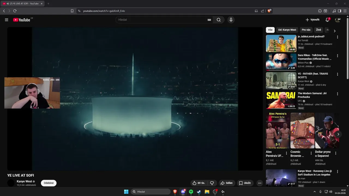Open Spotify from the taskbar

click(191, 192)
